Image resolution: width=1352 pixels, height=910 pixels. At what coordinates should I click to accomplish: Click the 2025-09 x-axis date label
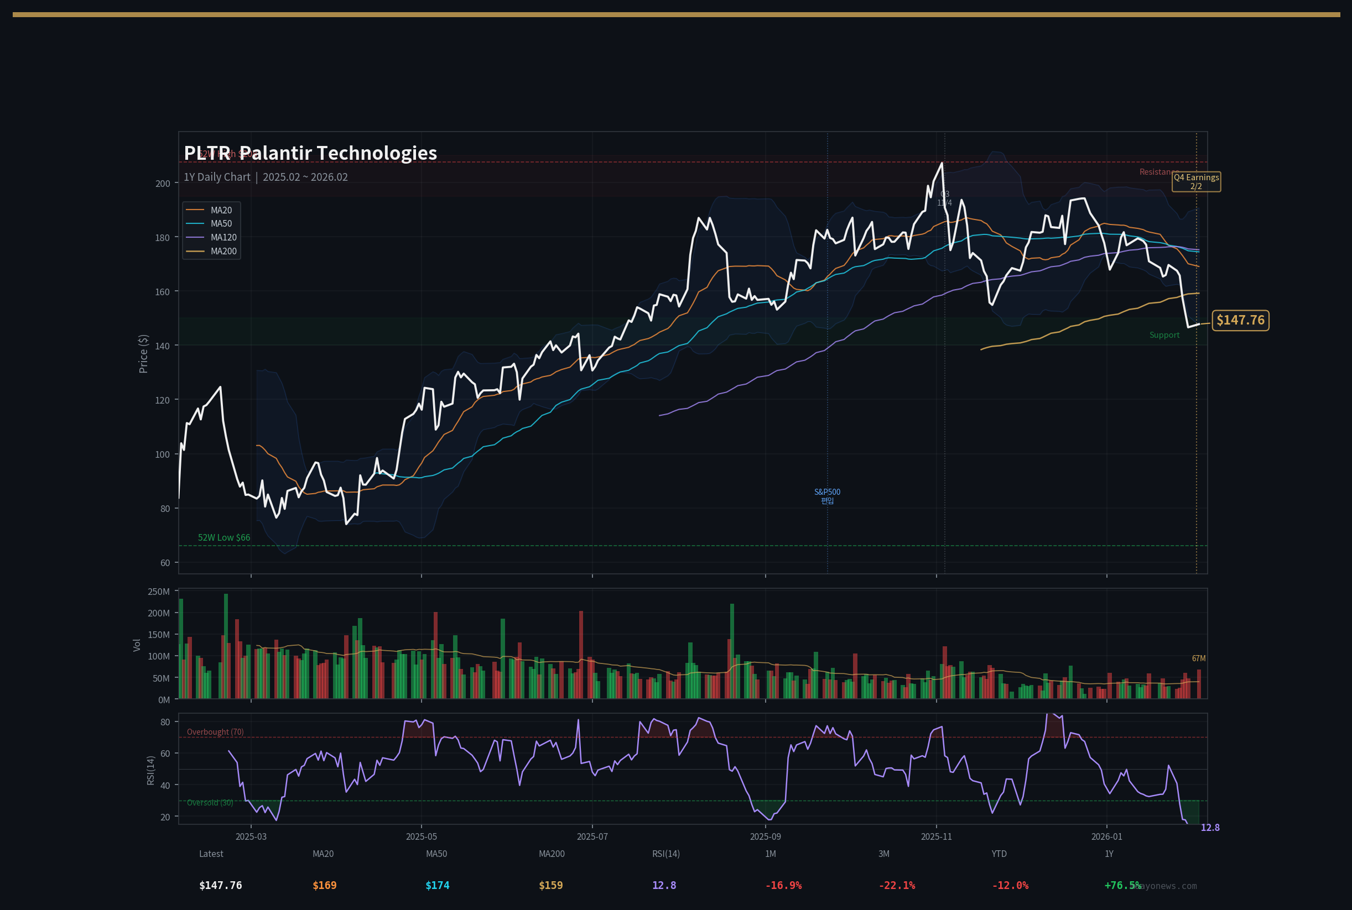(x=765, y=837)
